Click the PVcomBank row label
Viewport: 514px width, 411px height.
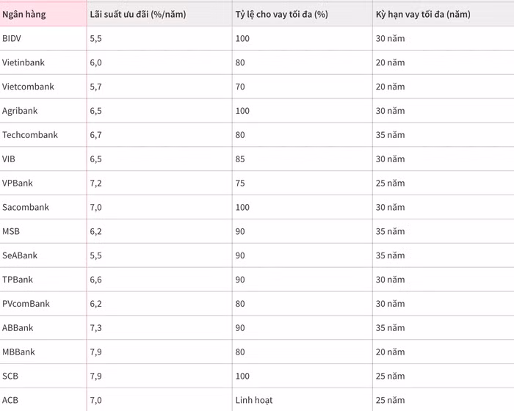click(x=26, y=304)
